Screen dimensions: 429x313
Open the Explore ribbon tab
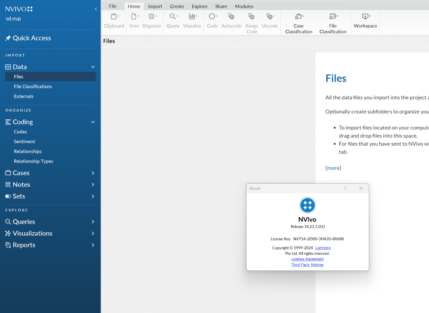pos(199,6)
